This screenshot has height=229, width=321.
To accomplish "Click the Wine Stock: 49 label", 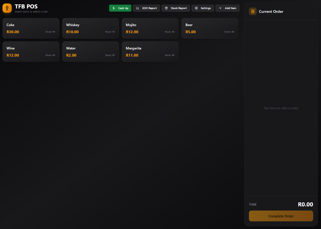I will [50, 55].
